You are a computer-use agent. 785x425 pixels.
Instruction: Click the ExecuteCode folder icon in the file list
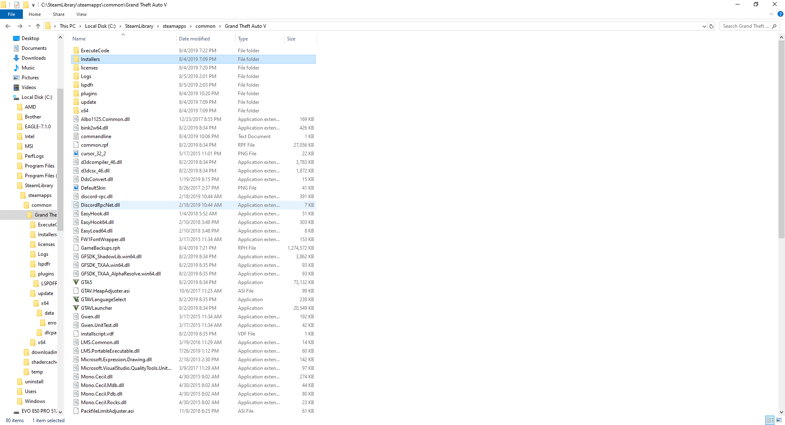tap(76, 51)
